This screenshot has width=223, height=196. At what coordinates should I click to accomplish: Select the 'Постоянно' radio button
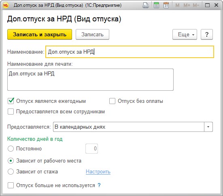pos(11,149)
